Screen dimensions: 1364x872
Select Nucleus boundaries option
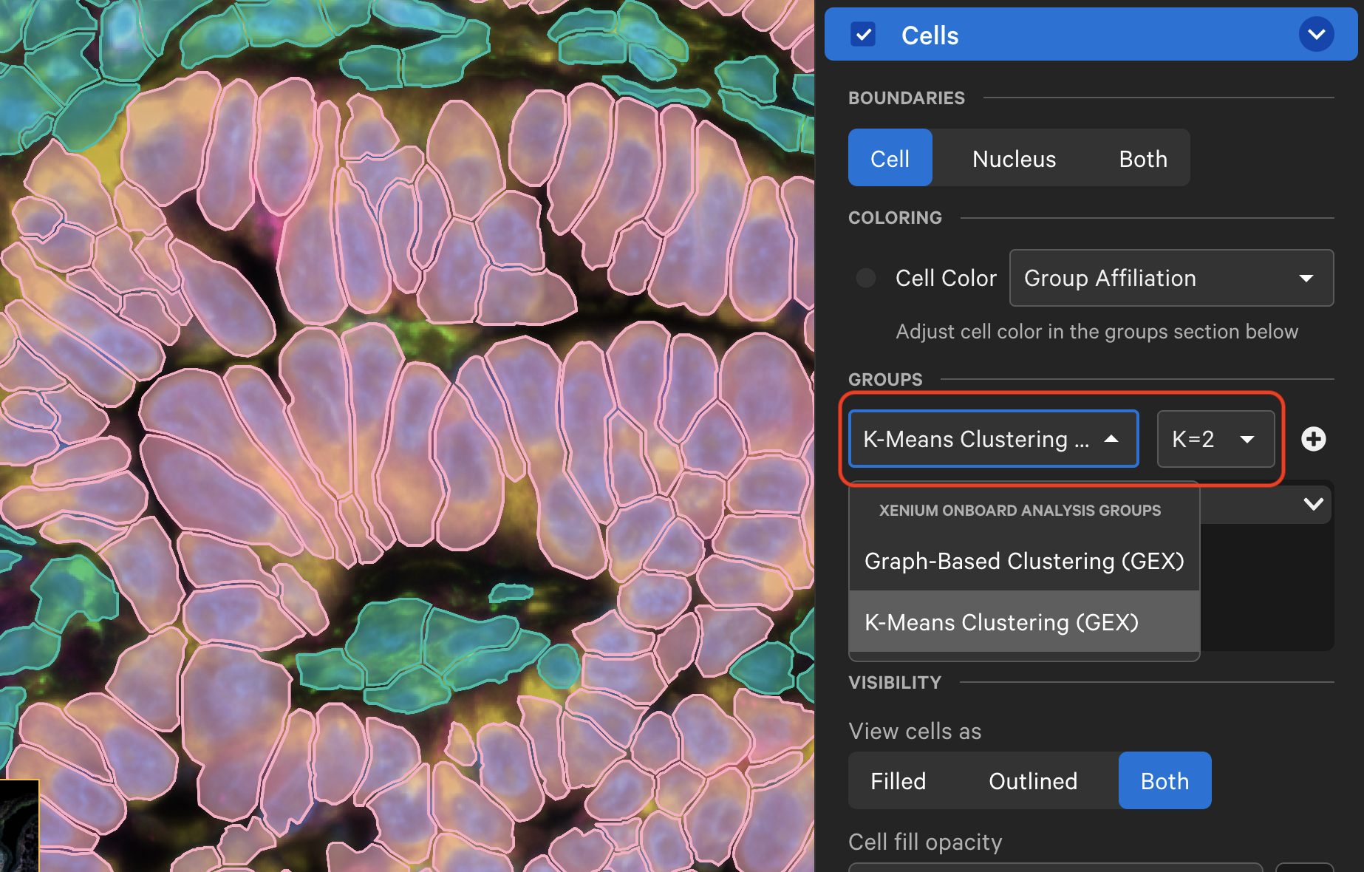pos(1014,158)
